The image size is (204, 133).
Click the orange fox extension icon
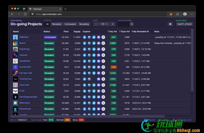171,14
